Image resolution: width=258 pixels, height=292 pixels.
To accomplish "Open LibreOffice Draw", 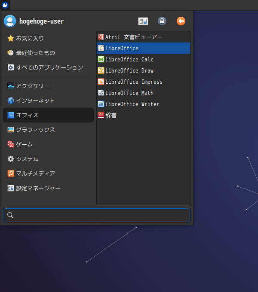I will (143, 70).
